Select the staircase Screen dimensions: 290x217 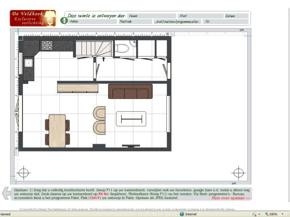coord(94,49)
